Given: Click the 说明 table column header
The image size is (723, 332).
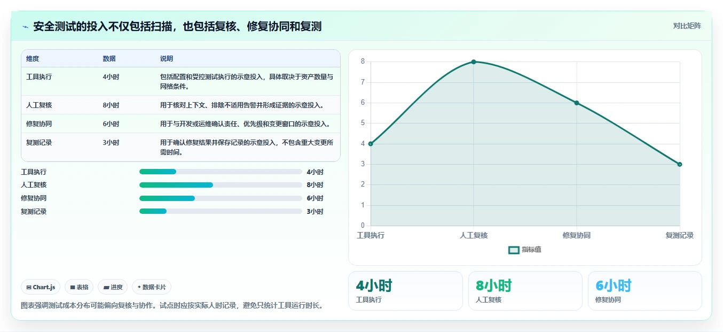Looking at the screenshot, I should 167,59.
